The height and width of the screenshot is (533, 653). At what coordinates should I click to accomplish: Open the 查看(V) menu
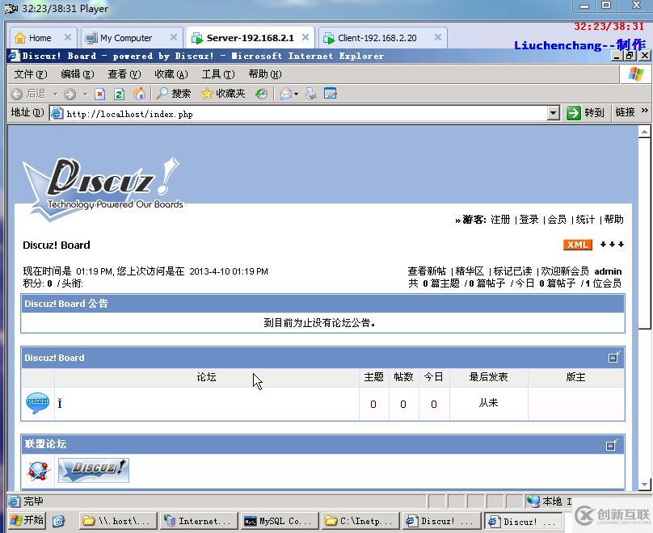pos(124,74)
